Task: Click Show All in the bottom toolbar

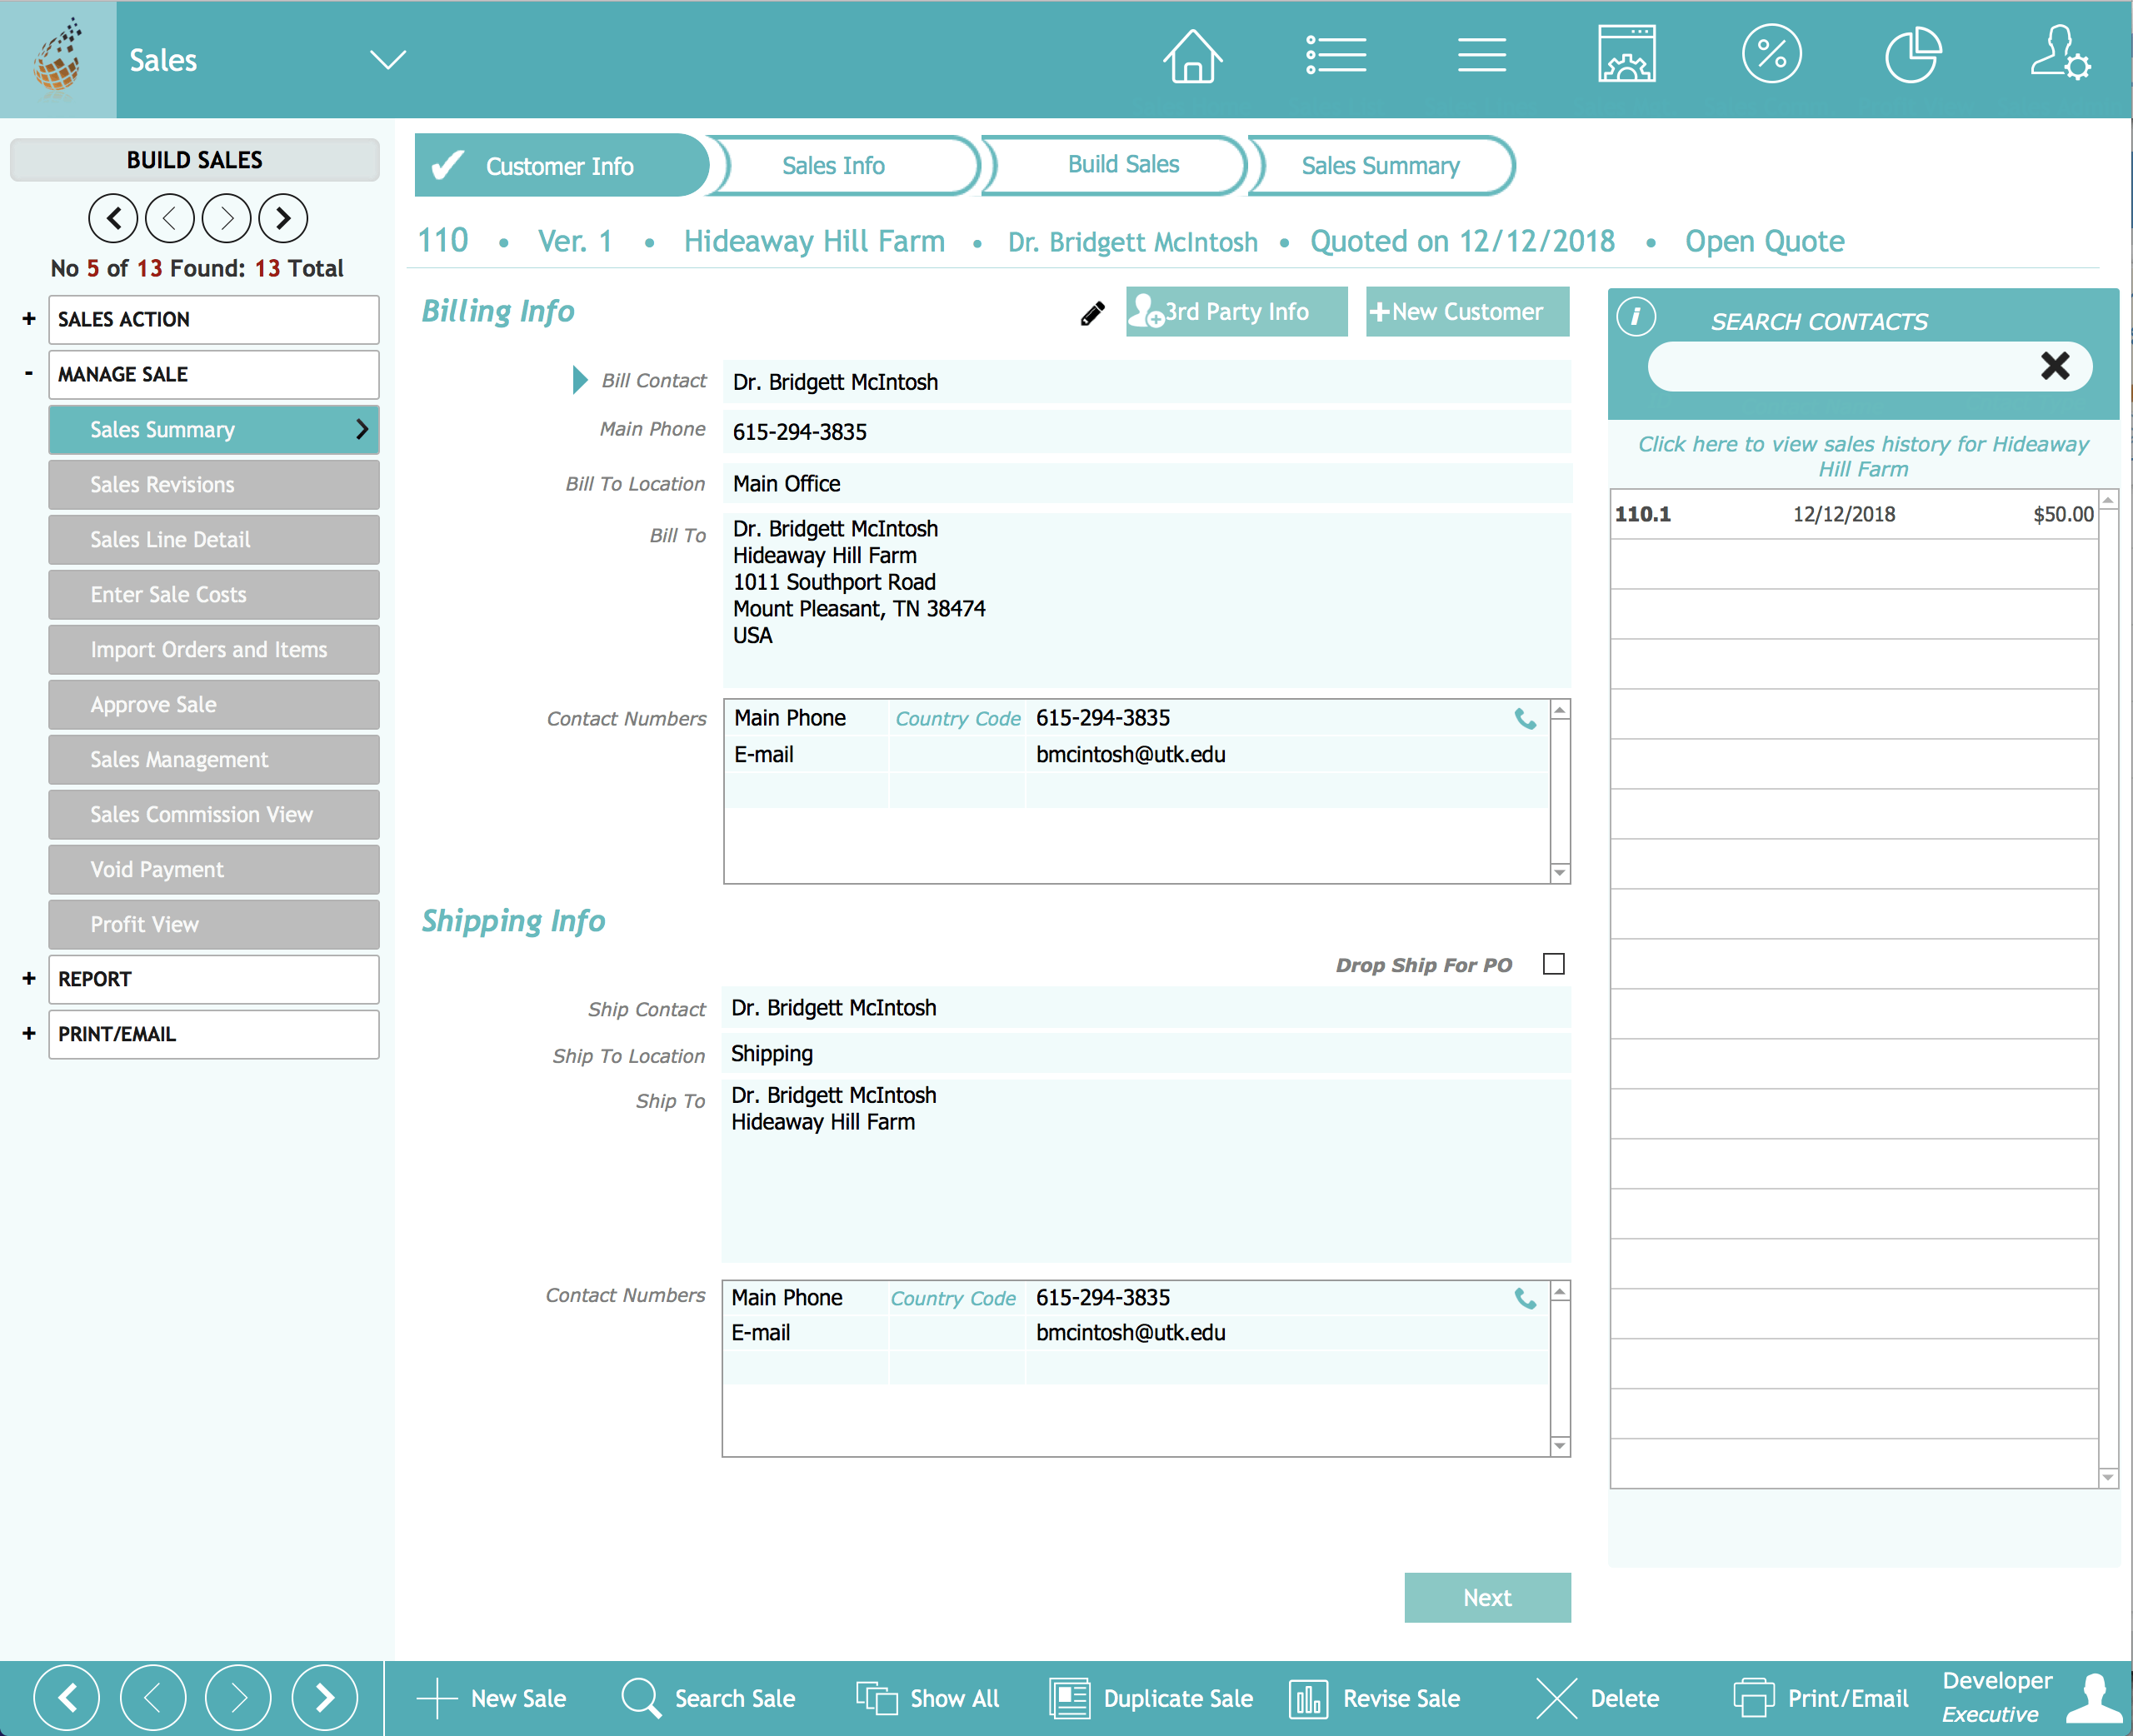Action: pyautogui.click(x=927, y=1698)
